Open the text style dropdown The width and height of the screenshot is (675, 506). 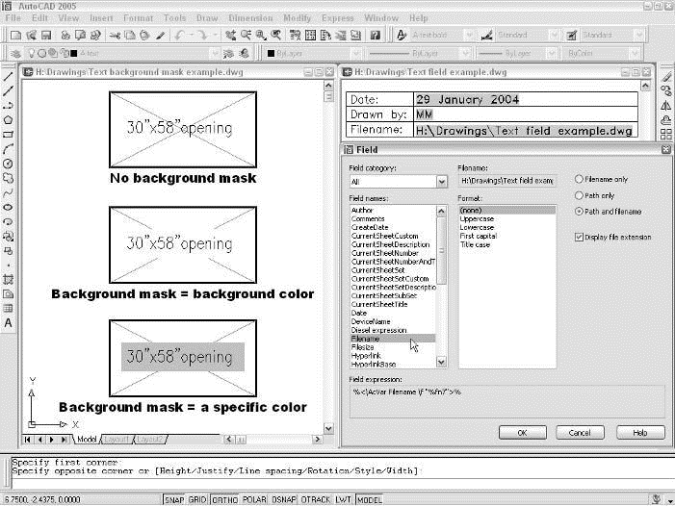coord(469,36)
